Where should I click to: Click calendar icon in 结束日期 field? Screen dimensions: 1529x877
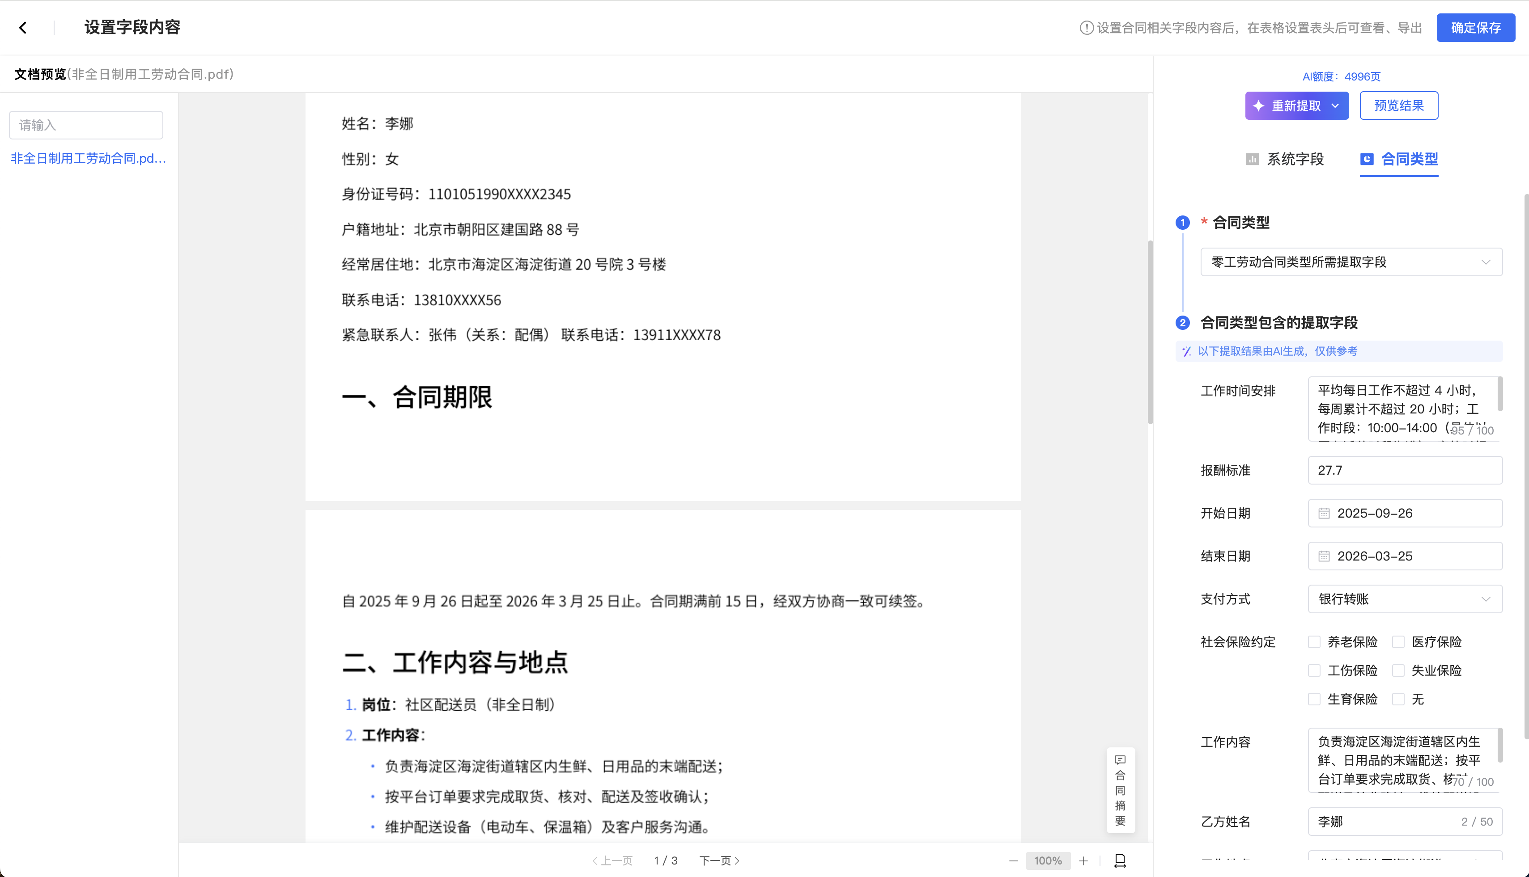(1324, 556)
